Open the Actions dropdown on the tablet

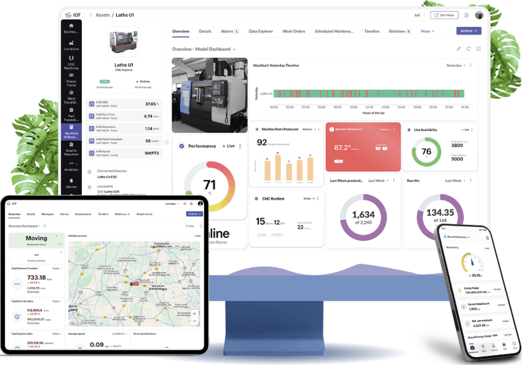[194, 214]
